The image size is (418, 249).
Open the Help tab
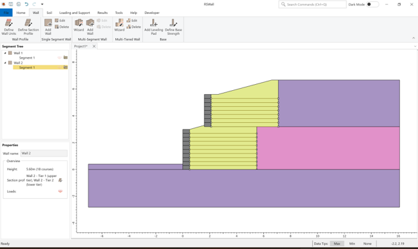coord(133,13)
